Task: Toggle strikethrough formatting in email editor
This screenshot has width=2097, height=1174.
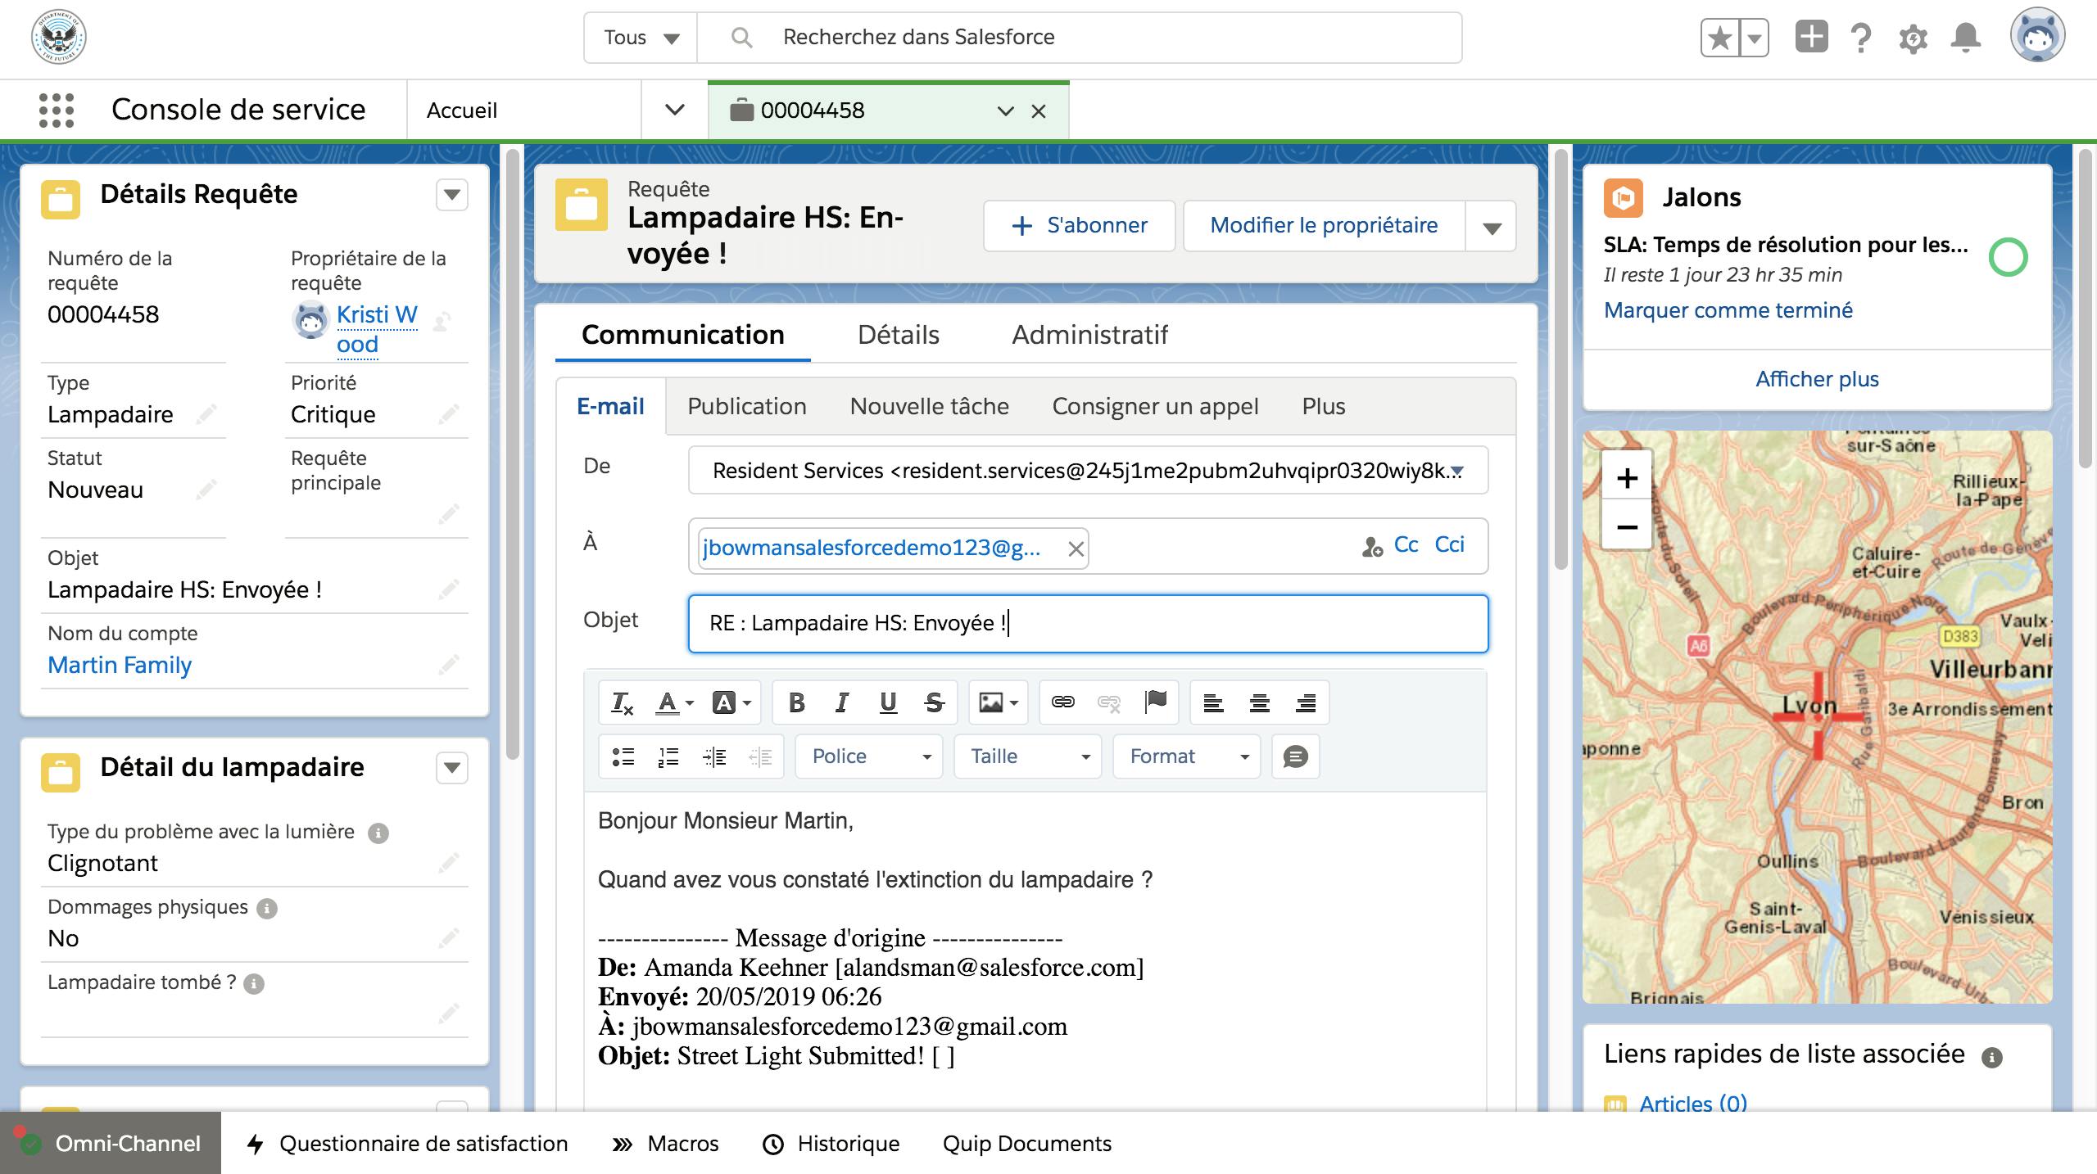Action: (934, 702)
